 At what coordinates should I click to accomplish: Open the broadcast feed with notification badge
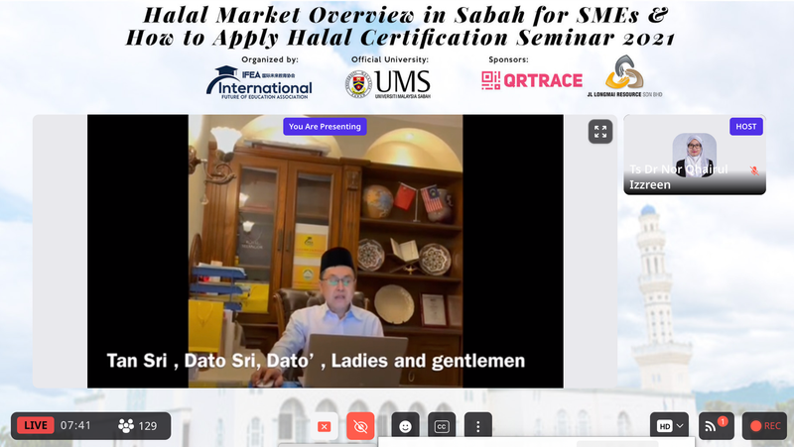(x=715, y=426)
